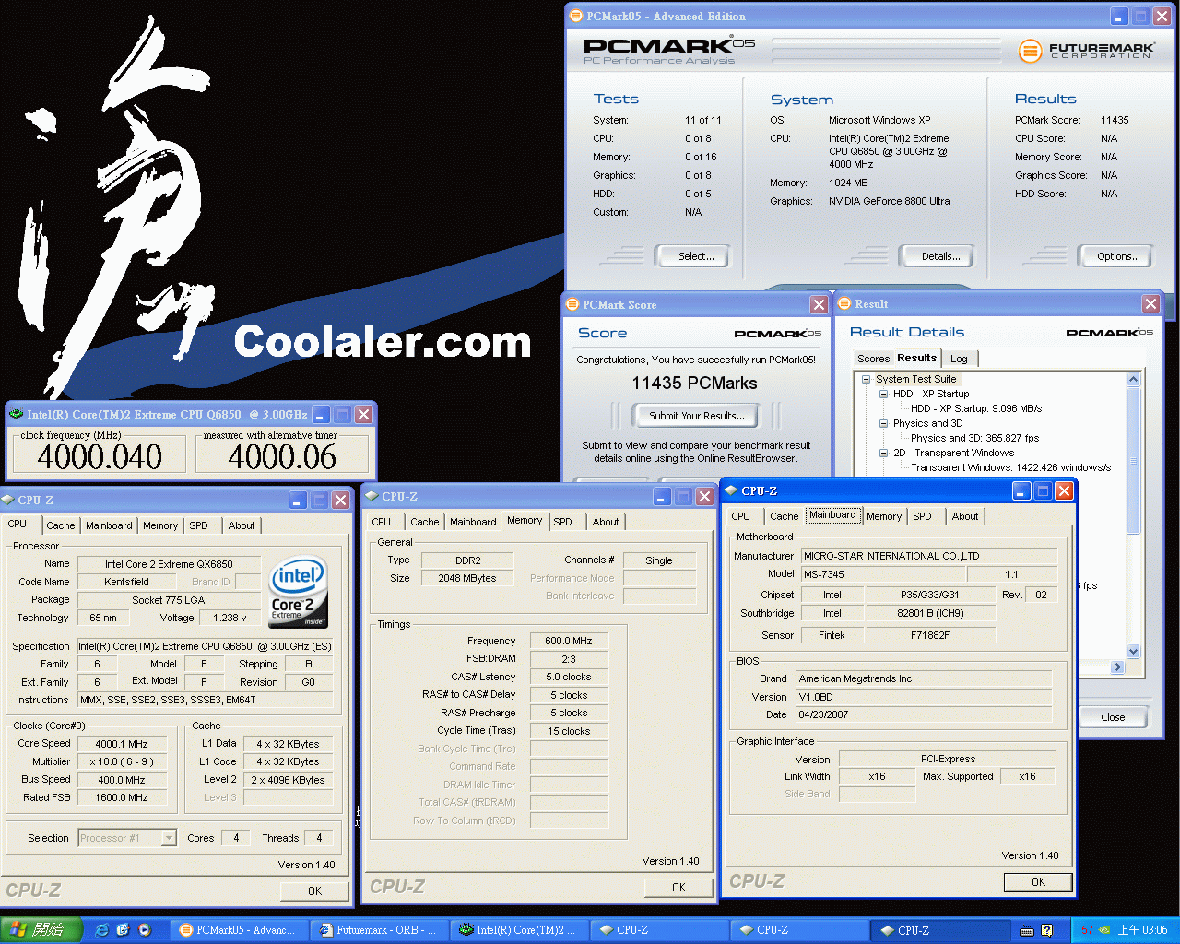Collapse the 2D - Transparent Windows node
Image resolution: width=1180 pixels, height=944 pixels.
click(883, 453)
